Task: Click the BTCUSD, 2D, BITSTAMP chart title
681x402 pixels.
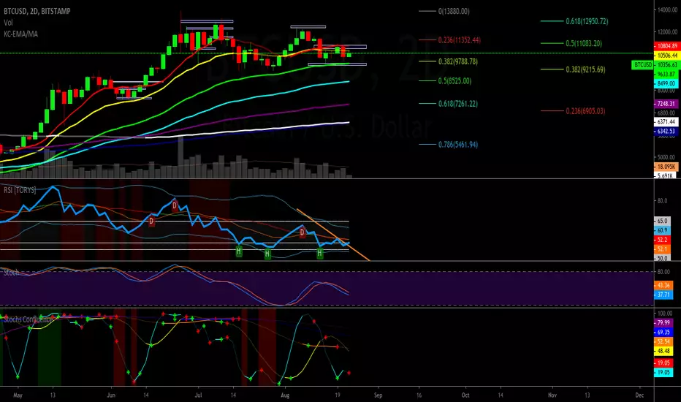Action: 37,11
